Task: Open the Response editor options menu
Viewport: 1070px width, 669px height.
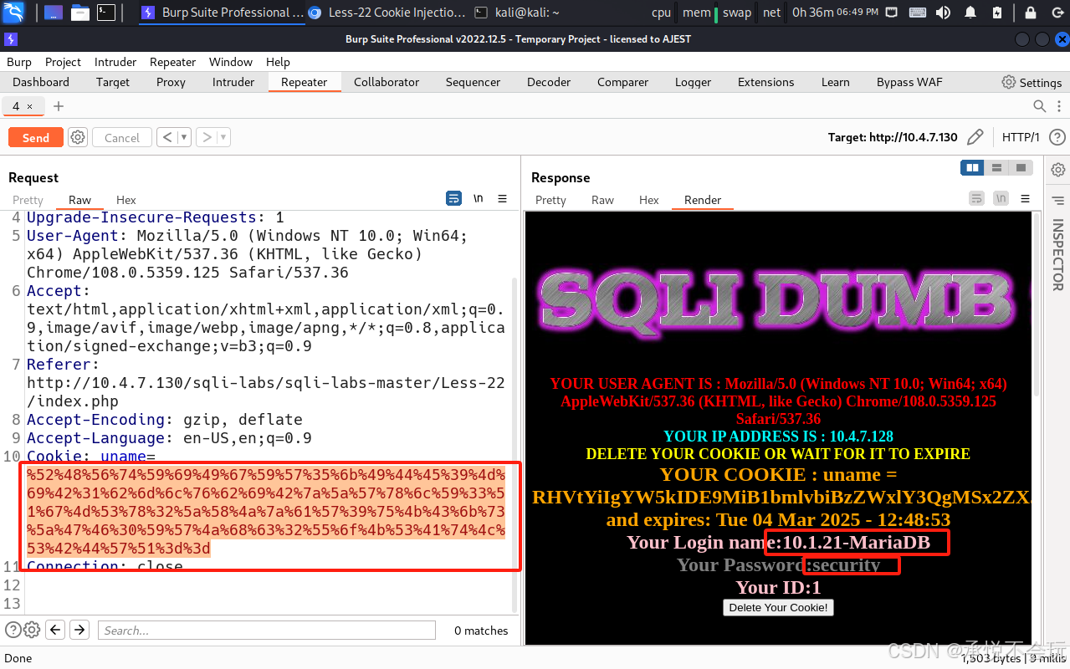Action: coord(1026,198)
